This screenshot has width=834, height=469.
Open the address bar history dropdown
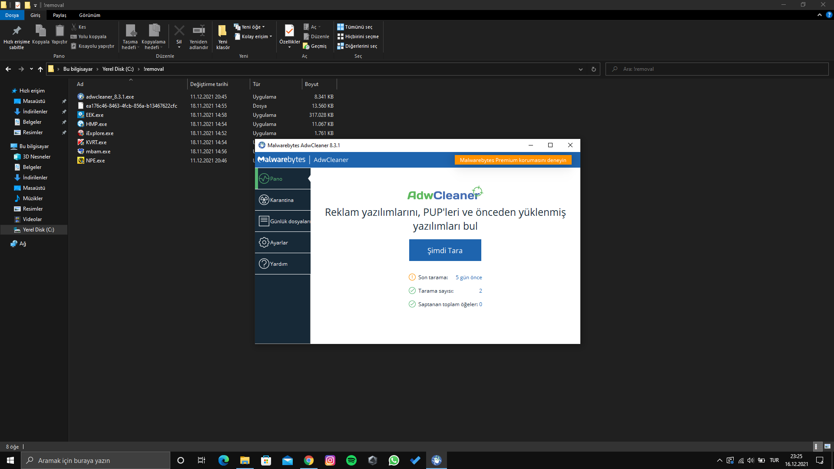(580, 69)
